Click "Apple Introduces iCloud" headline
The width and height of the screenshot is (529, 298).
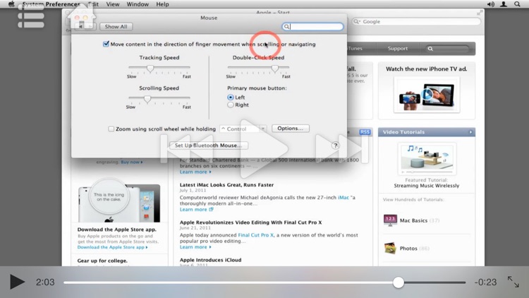pyautogui.click(x=210, y=260)
